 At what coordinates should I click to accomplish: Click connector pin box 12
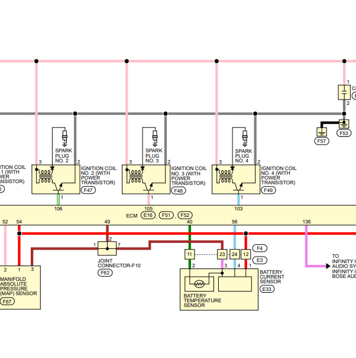246,254
